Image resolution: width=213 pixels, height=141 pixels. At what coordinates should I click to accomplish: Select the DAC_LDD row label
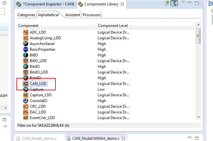tap(38, 112)
